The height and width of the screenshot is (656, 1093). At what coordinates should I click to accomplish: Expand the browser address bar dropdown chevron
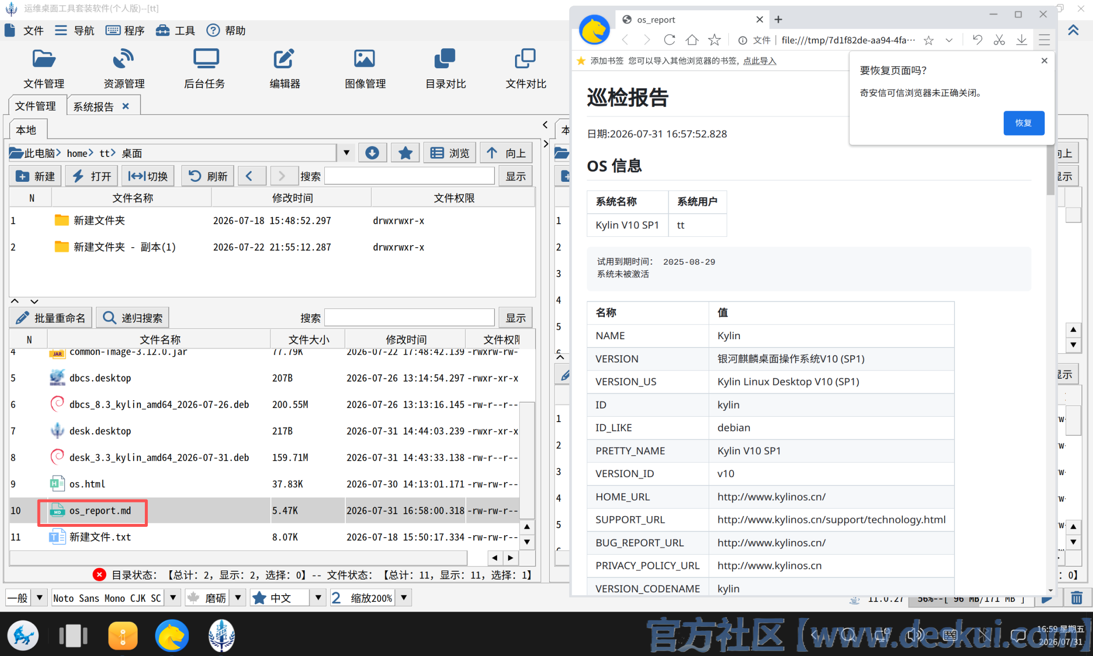click(x=949, y=40)
